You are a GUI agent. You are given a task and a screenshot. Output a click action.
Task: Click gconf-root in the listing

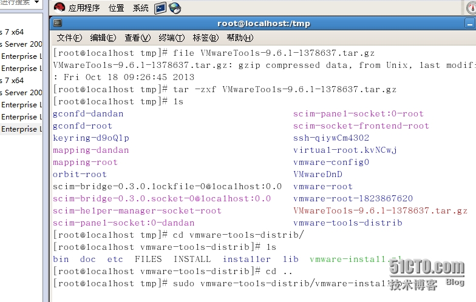(83, 126)
